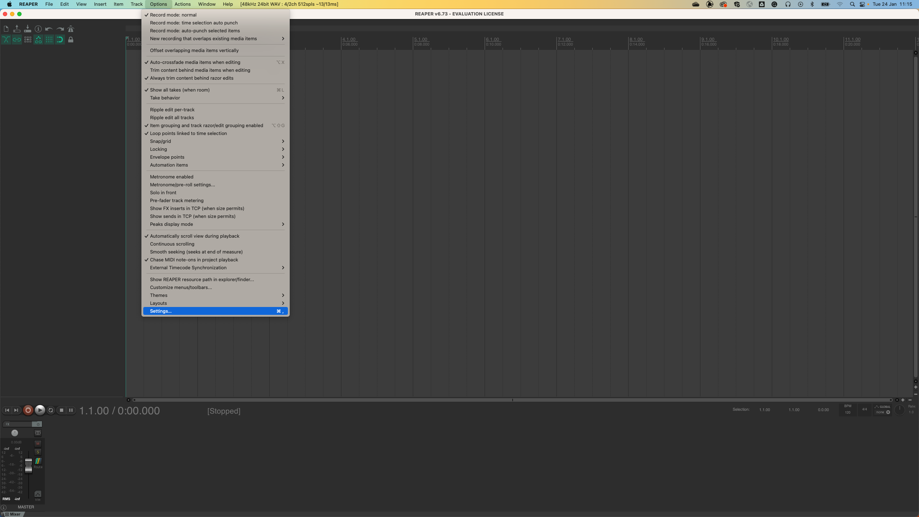
Task: Solo the MASTER track
Action: click(x=38, y=452)
